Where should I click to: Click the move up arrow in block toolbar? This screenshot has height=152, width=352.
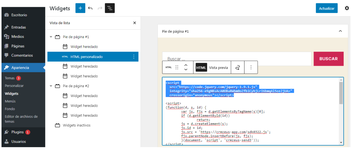[x=186, y=65]
